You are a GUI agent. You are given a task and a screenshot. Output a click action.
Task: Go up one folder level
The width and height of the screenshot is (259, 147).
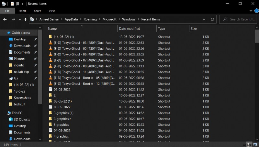tap(26, 19)
